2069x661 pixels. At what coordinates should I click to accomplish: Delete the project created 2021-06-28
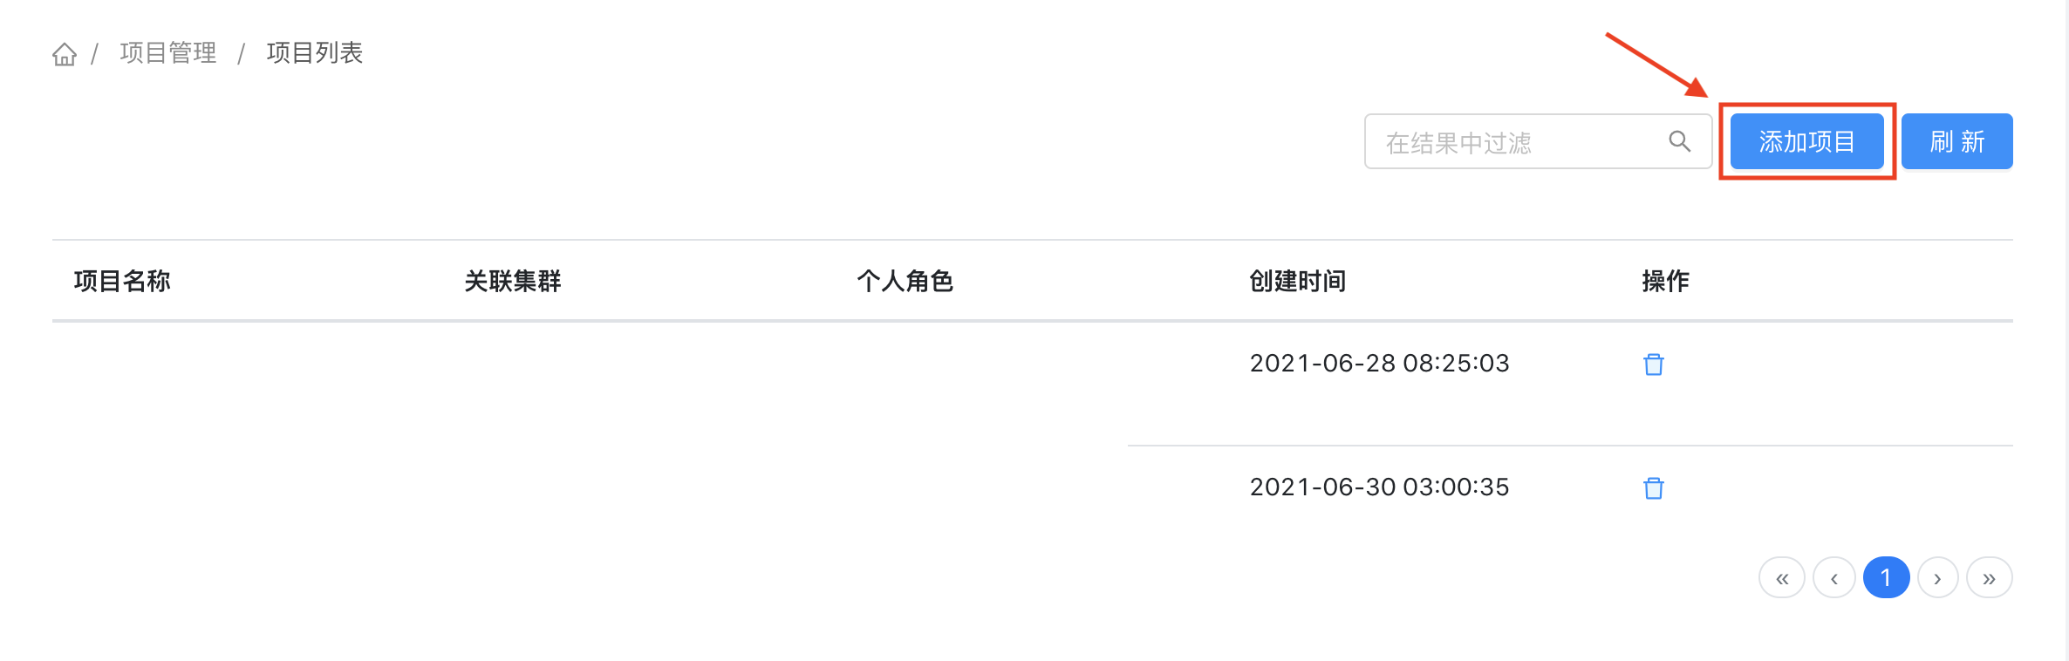1654,364
